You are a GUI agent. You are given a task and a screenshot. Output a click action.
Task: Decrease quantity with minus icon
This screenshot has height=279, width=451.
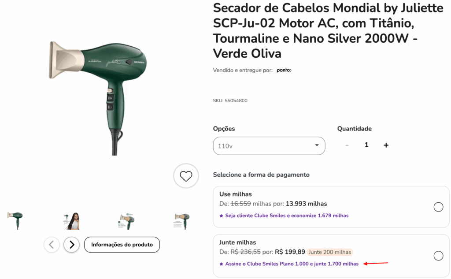pos(347,145)
